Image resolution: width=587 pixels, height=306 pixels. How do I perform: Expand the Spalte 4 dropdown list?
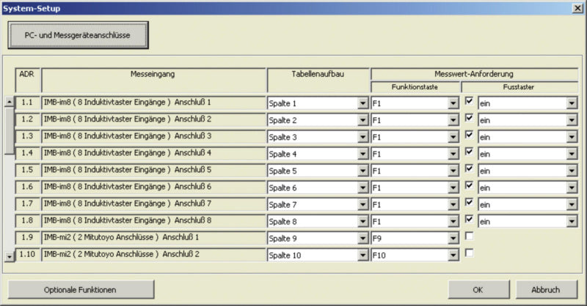pyautogui.click(x=362, y=154)
